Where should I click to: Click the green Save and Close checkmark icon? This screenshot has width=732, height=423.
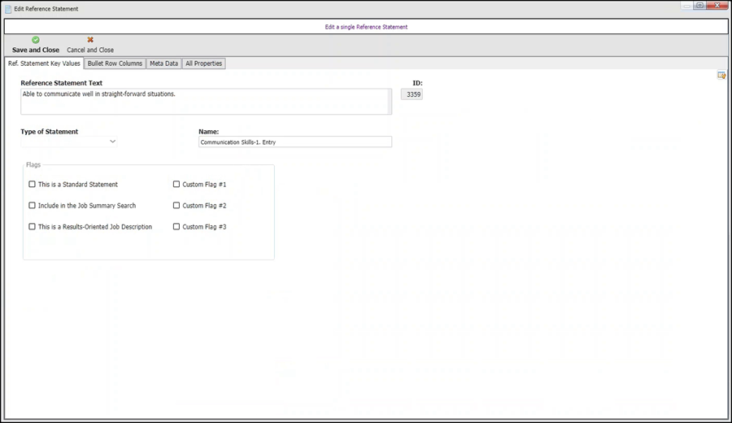tap(36, 40)
